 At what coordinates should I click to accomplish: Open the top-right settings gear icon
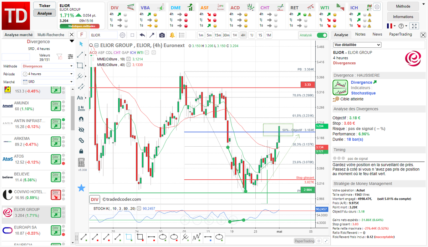[x=377, y=6]
